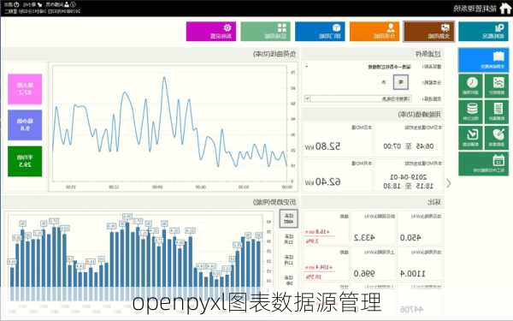Open the sidebar tile with the database stack icon
The height and width of the screenshot is (321, 513).
(471, 112)
